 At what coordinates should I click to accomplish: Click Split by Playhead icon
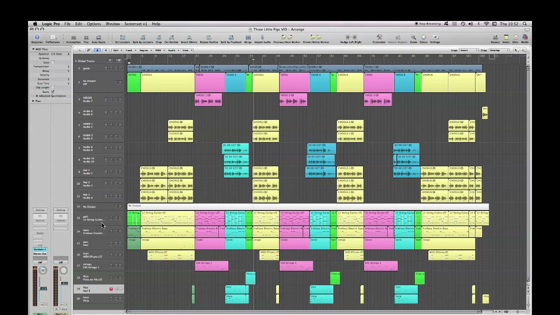coord(231,38)
